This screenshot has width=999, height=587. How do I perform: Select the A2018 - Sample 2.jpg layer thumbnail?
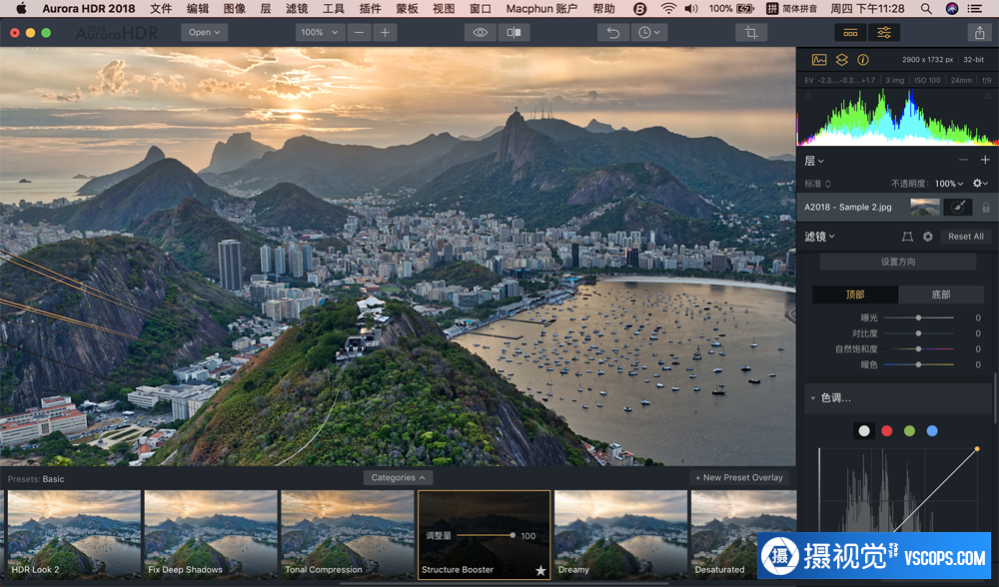pos(925,207)
